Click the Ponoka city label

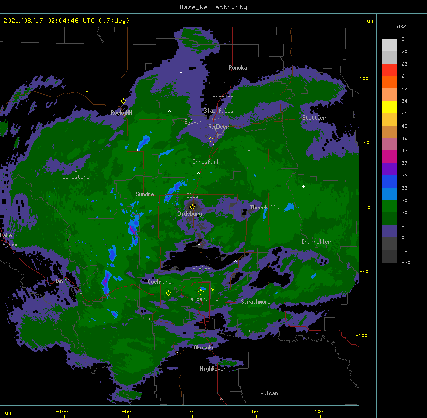(238, 68)
